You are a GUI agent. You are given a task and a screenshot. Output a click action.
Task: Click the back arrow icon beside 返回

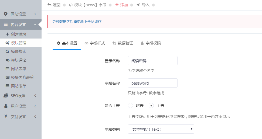point(49,5)
